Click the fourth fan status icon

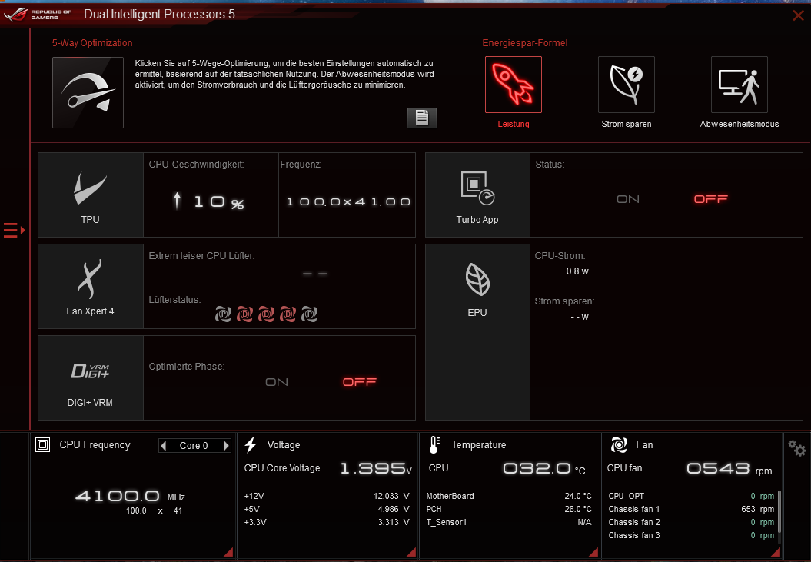click(x=288, y=314)
